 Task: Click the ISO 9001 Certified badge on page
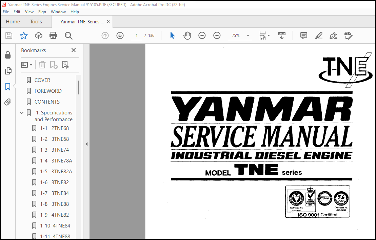coord(317,201)
